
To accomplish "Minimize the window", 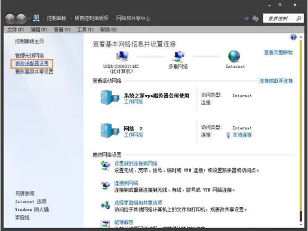I will pos(269,5).
